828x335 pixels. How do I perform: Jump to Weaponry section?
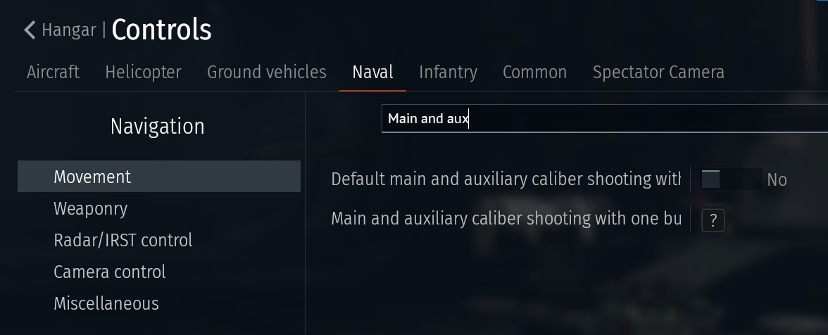(x=90, y=208)
